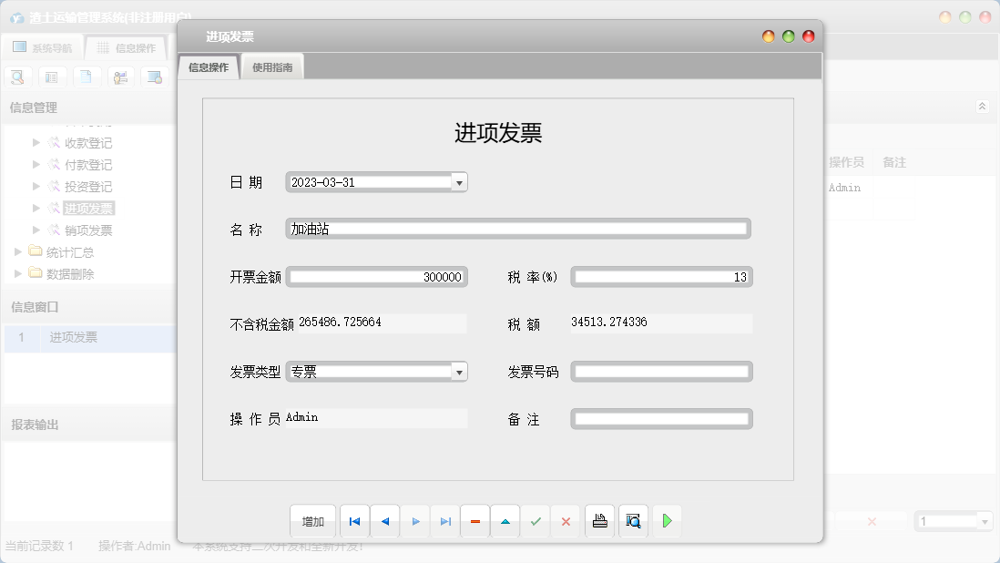Select the operator management icon in the toolbar

(x=121, y=77)
